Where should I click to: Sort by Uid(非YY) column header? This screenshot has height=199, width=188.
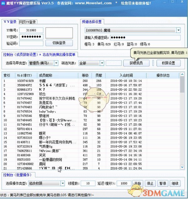tap(26, 76)
